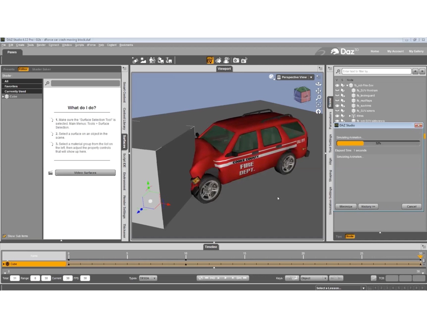Click the Video: Surfaces button

[85, 173]
